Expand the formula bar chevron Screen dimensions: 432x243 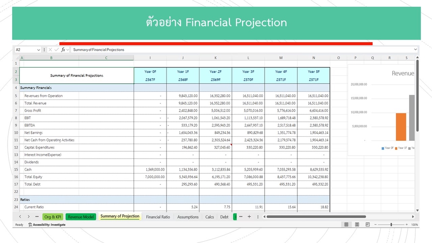(414, 49)
